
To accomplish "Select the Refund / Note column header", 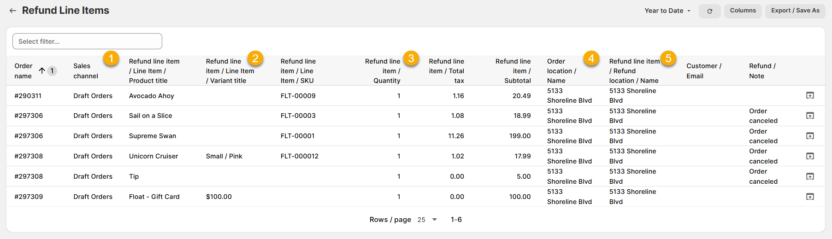I will pyautogui.click(x=762, y=71).
